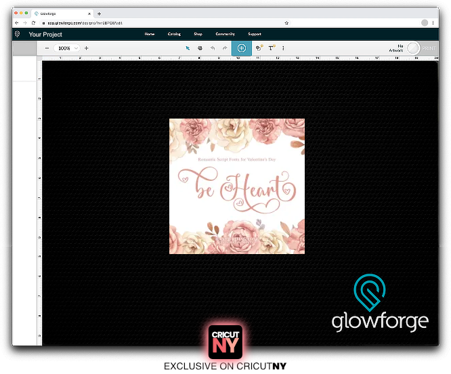Click the Your Project title
The height and width of the screenshot is (374, 451).
click(x=45, y=35)
